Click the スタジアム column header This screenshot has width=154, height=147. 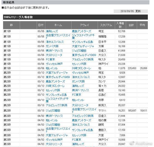pyautogui.click(x=106, y=25)
